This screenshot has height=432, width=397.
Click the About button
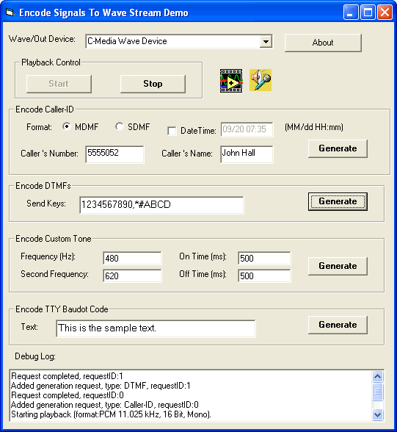(x=323, y=43)
